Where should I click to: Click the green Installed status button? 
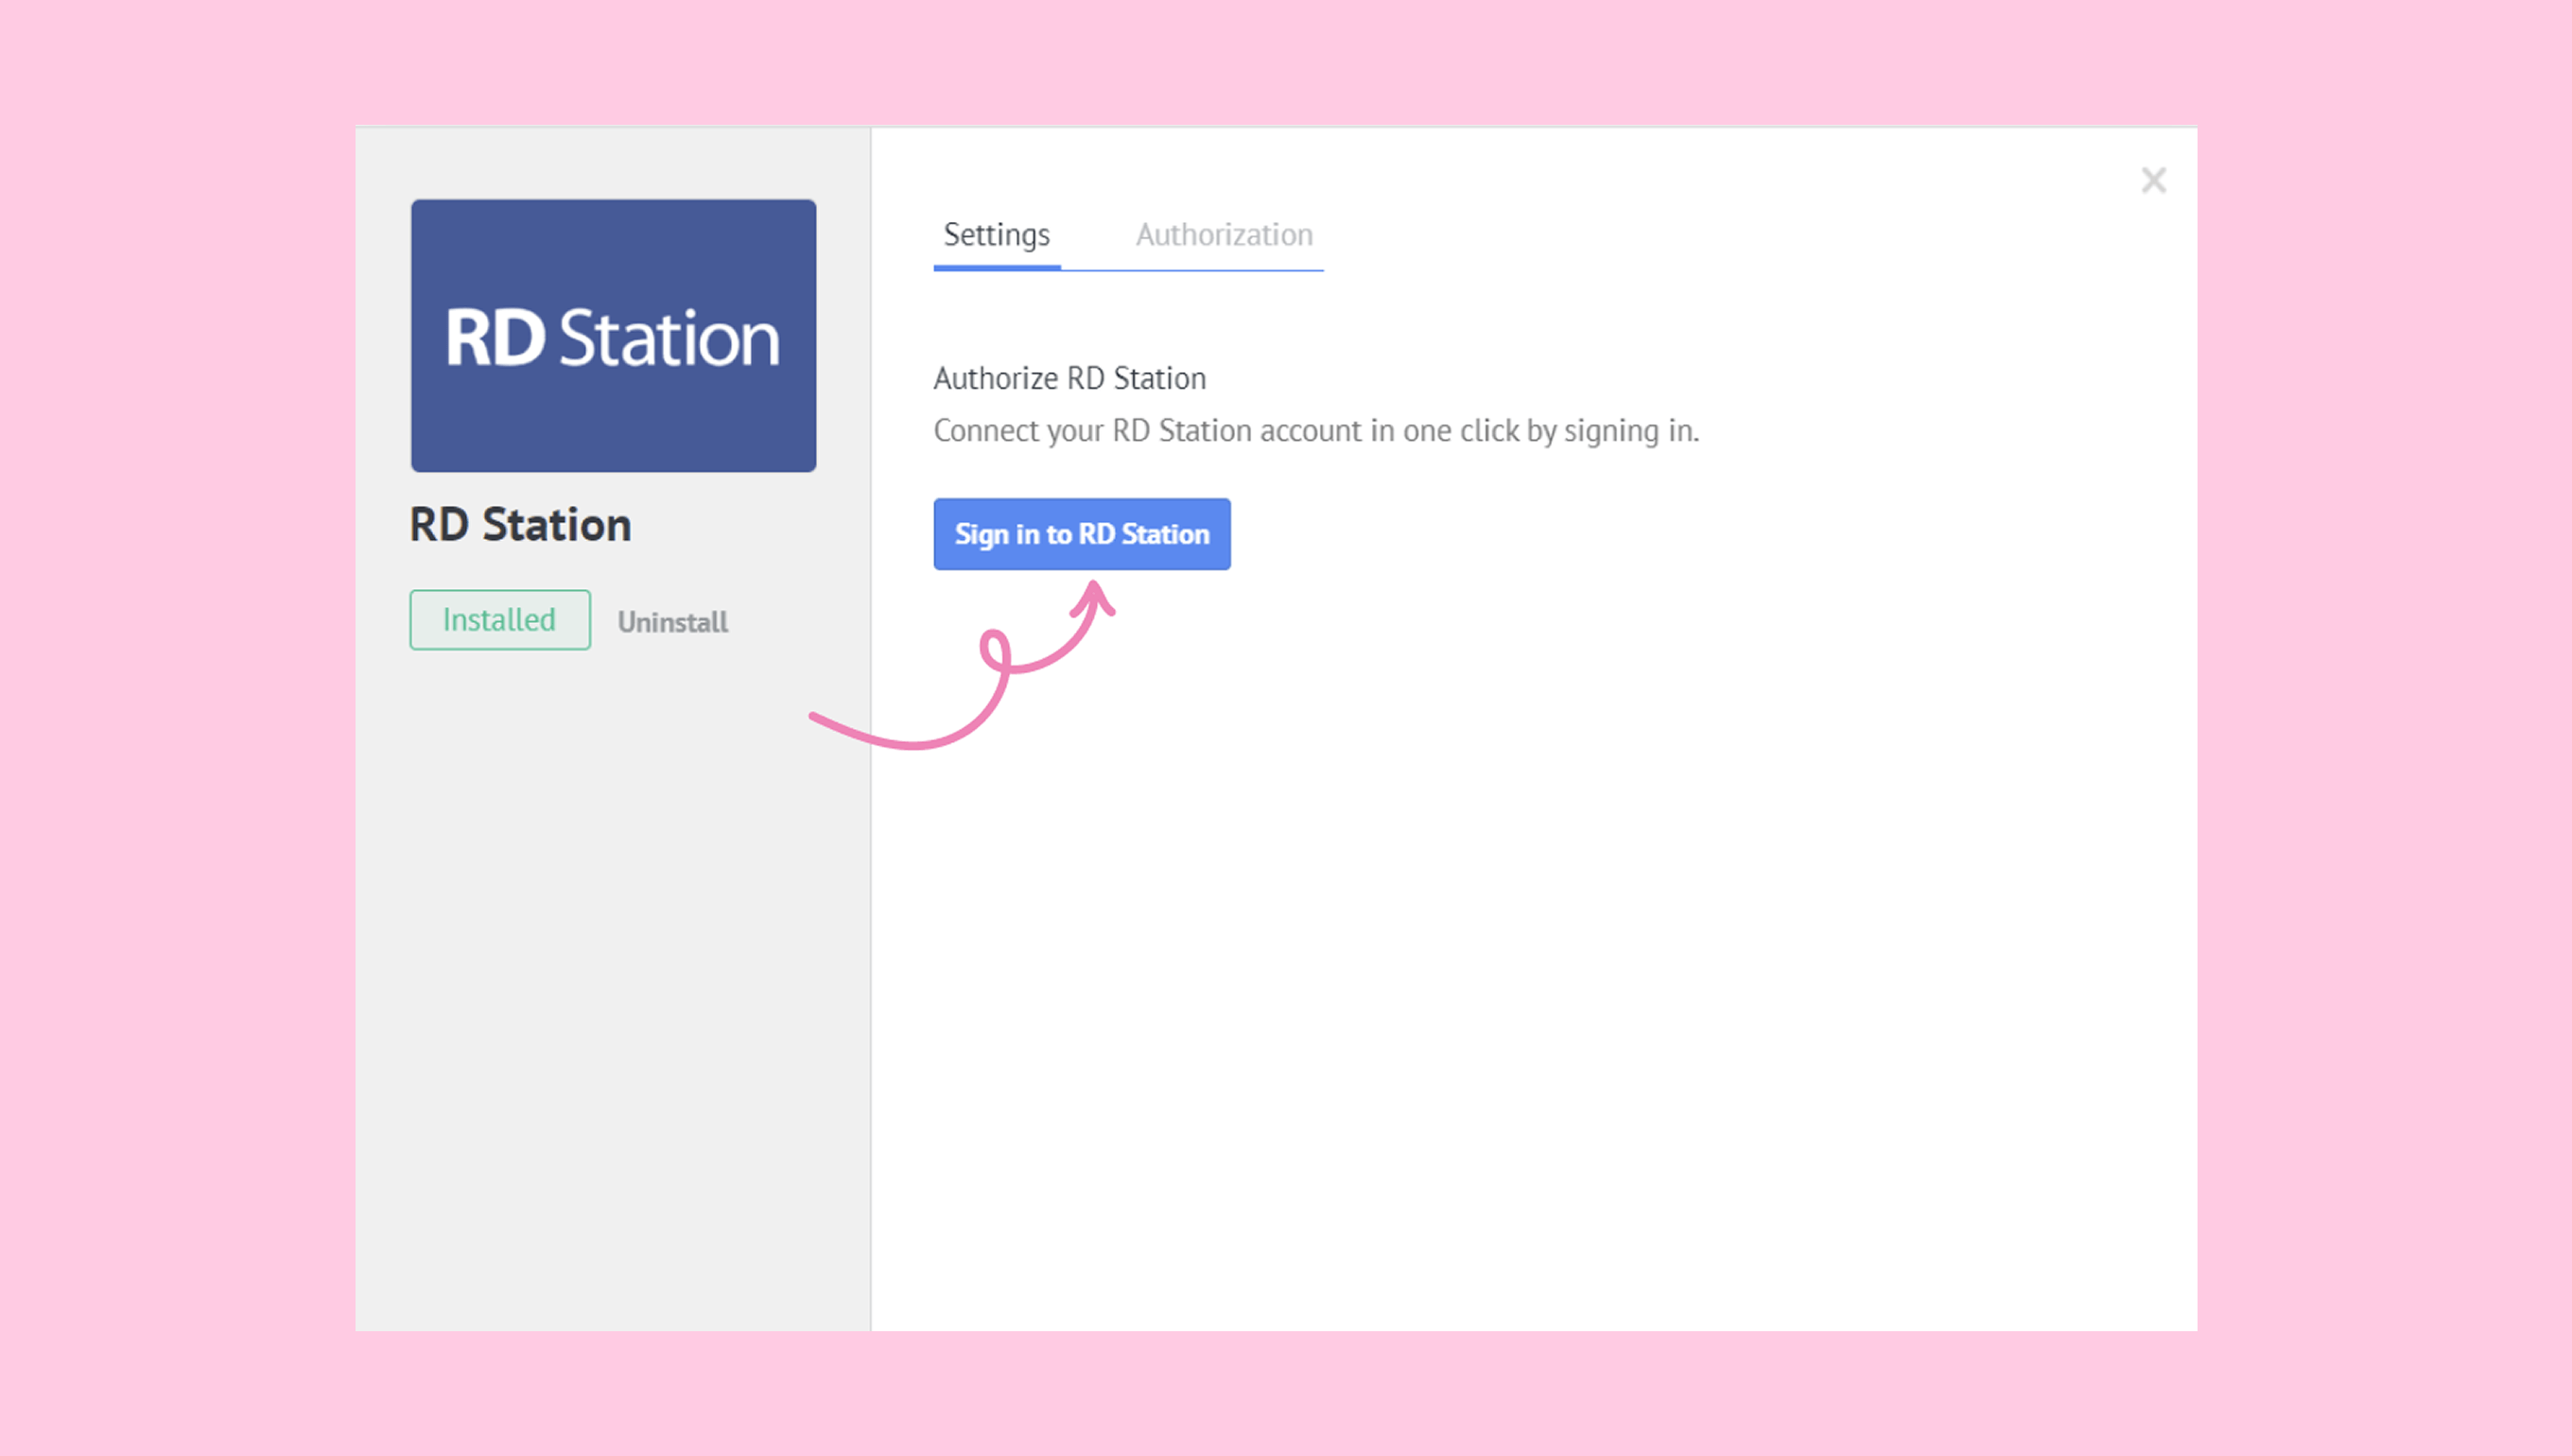pos(499,620)
